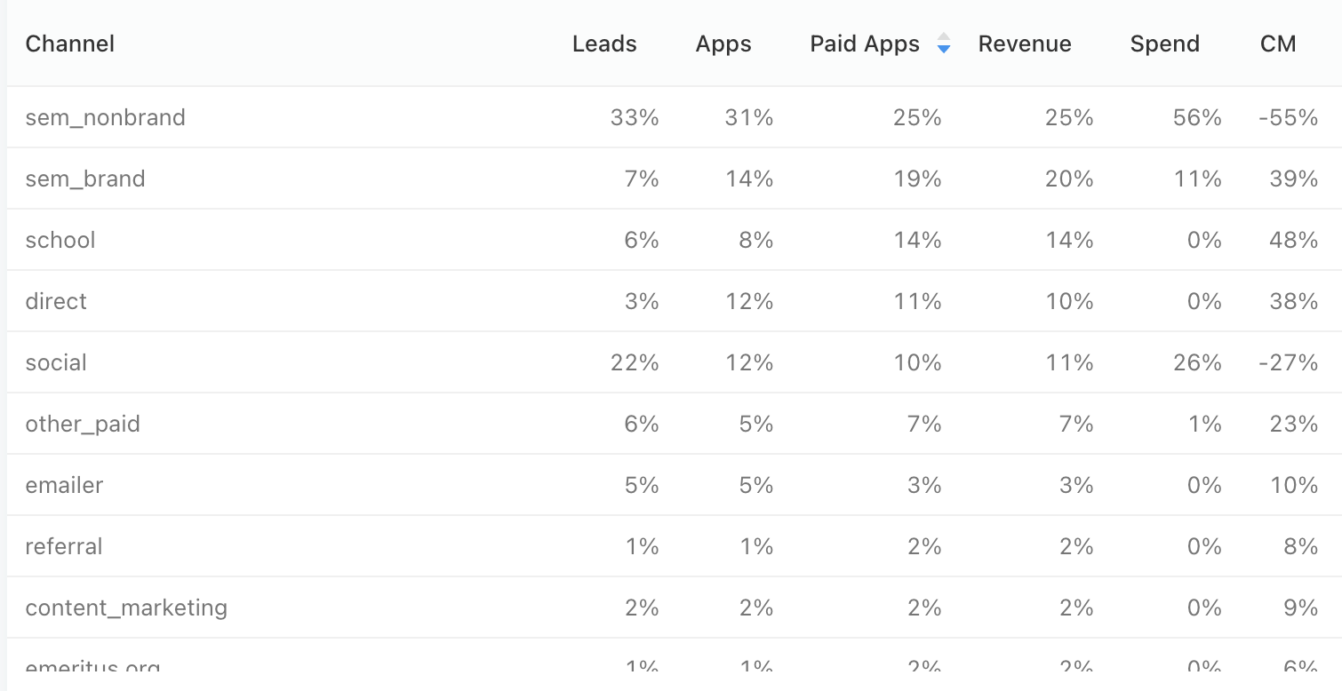Sort table by Channel column header
Viewport: 1342px width, 691px height.
click(x=70, y=44)
